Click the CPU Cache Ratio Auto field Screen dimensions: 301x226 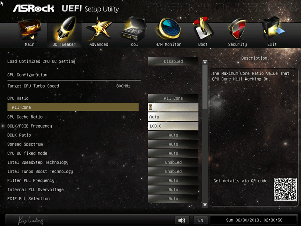pyautogui.click(x=173, y=117)
